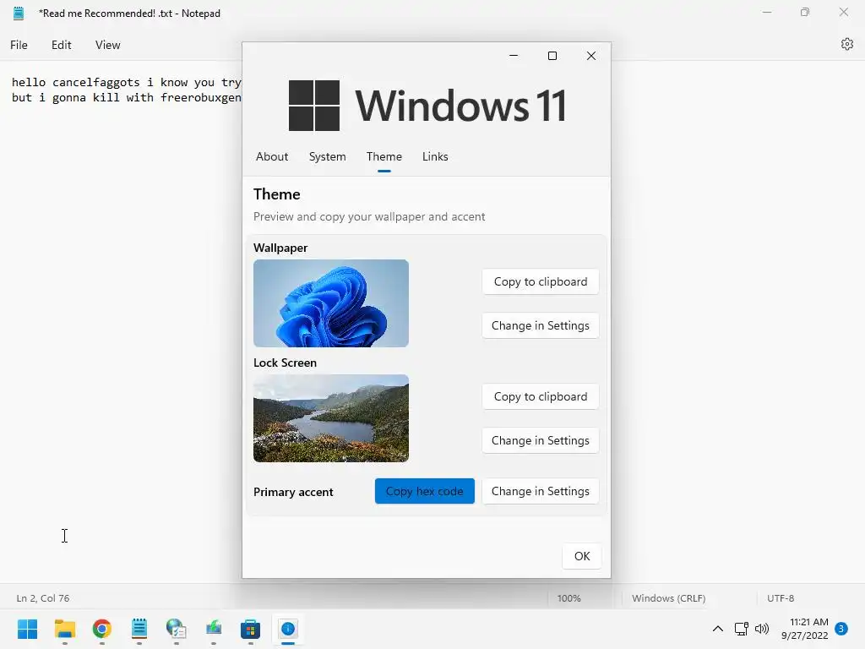
Task: Switch to the Links tab
Action: pos(435,156)
